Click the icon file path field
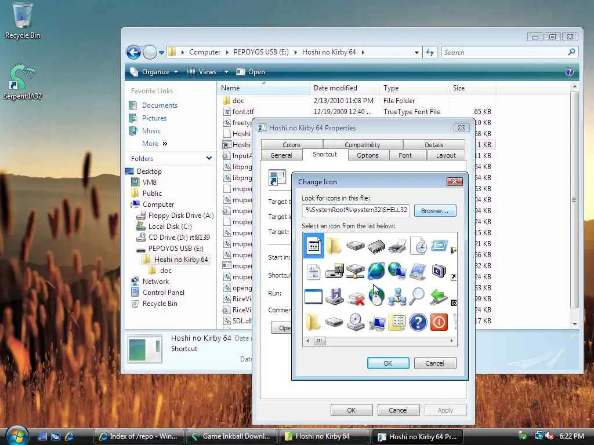 (356, 210)
